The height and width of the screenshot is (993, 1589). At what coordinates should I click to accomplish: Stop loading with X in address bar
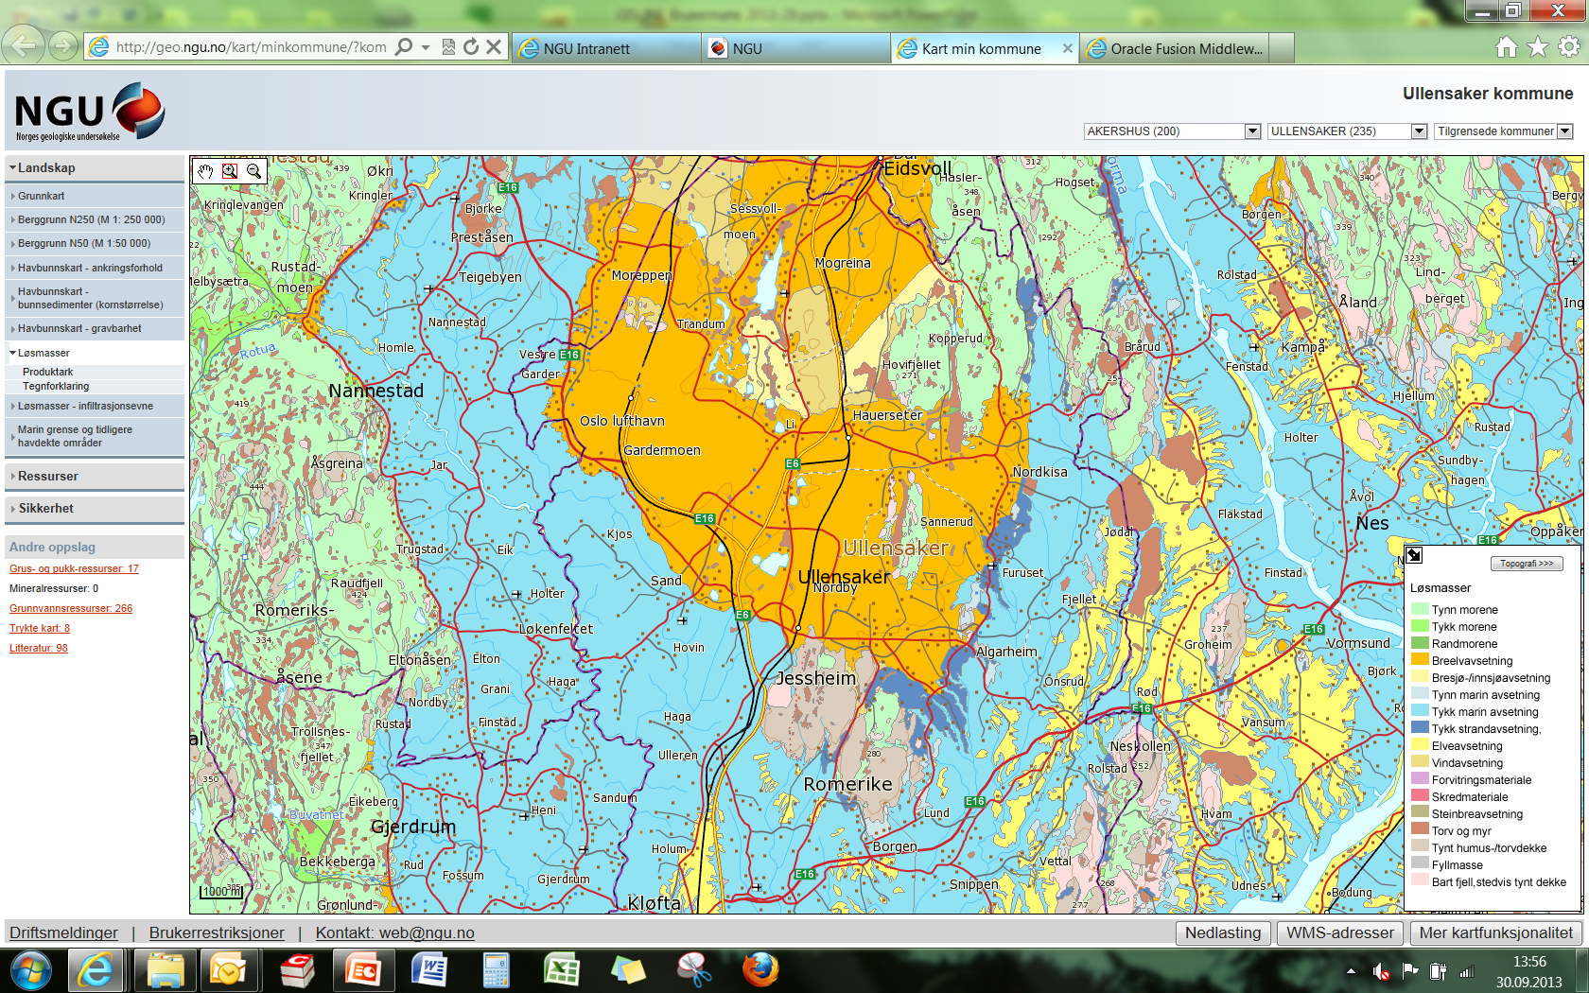(494, 47)
